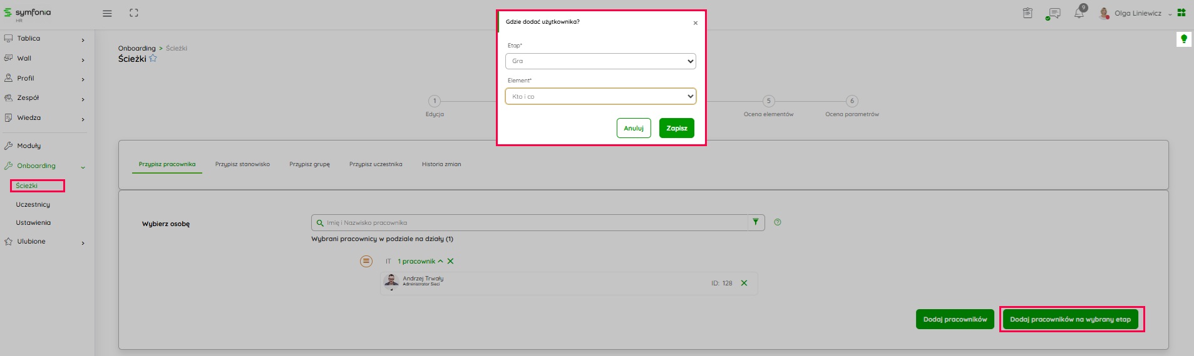Remove Andrzej Trwały from selected employees

[x=744, y=283]
